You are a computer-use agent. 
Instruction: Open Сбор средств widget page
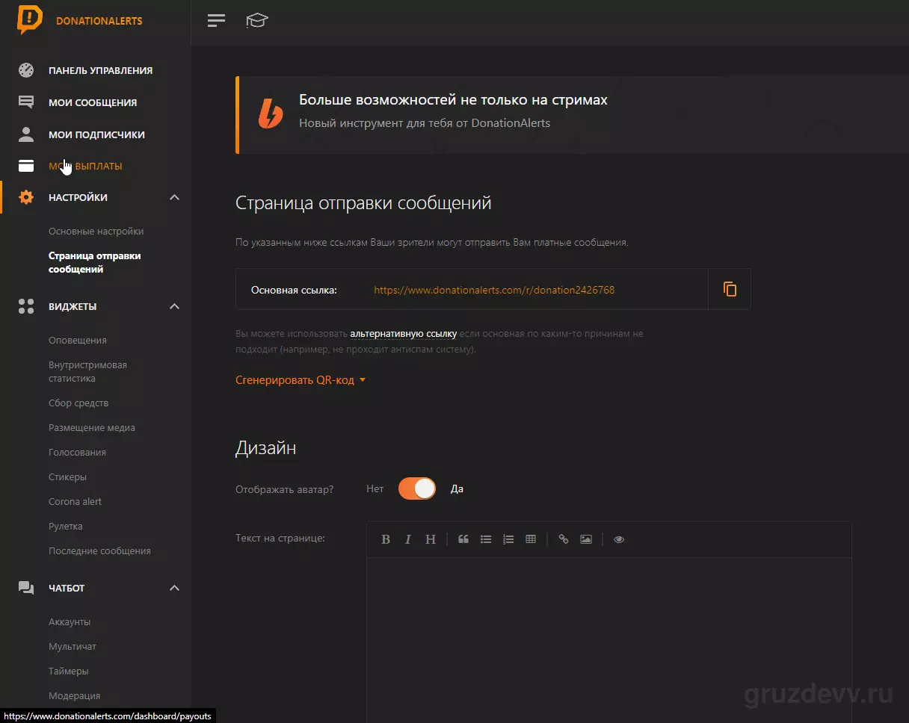[x=78, y=403]
